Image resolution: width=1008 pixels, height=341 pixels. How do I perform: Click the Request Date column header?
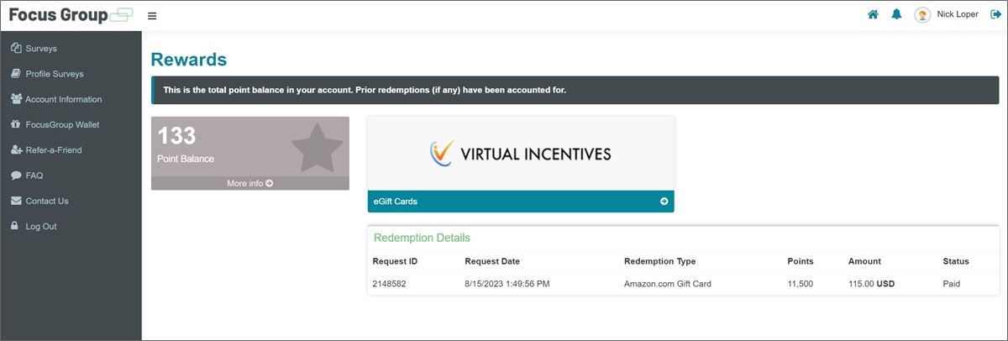492,261
